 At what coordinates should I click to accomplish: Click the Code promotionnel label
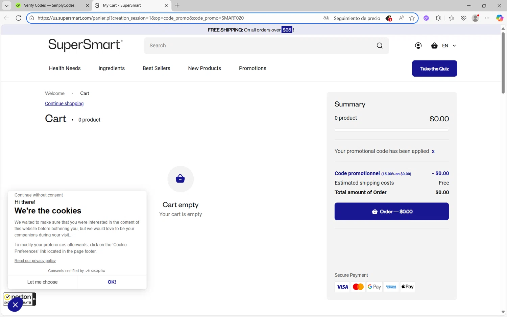coord(357,173)
